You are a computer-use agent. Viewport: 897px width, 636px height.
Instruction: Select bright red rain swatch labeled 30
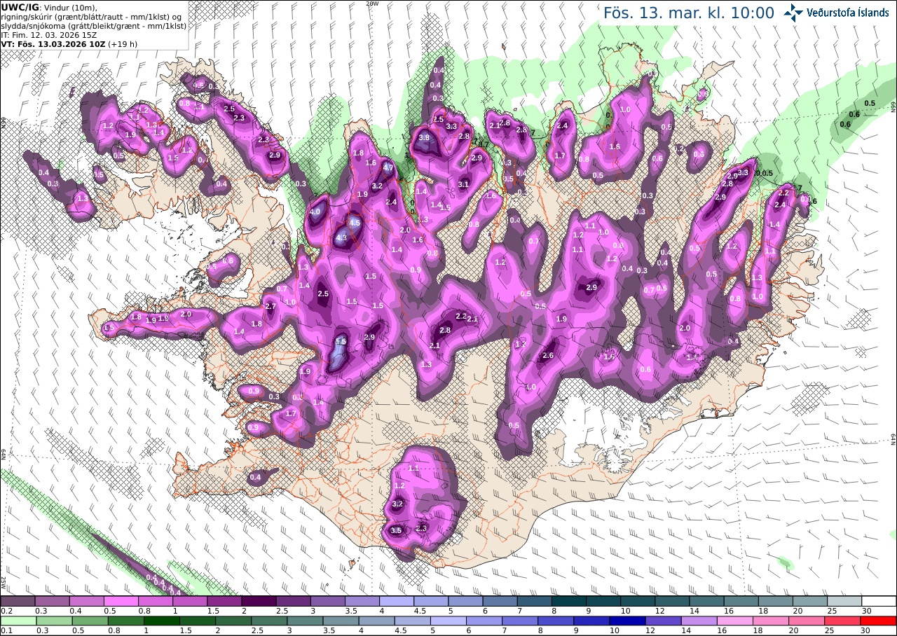pyautogui.click(x=879, y=621)
